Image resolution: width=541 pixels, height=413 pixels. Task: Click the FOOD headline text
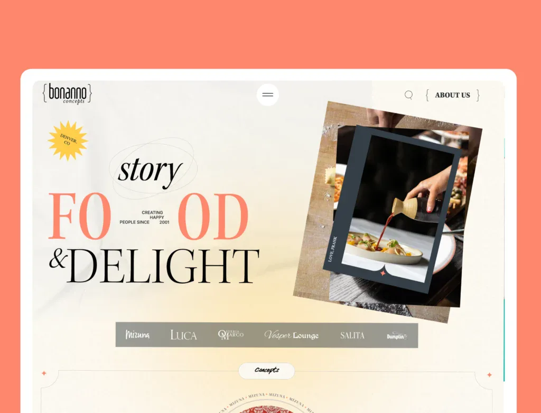pos(148,217)
